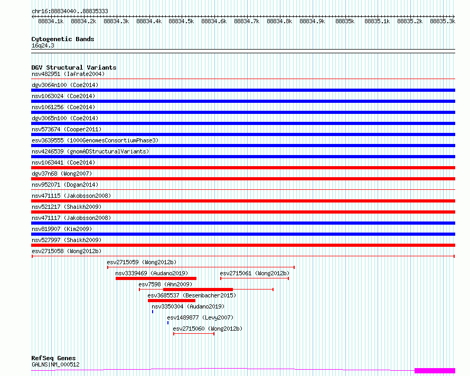Click the RefSeq Genes track title
This screenshot has width=470, height=376.
[x=53, y=358]
